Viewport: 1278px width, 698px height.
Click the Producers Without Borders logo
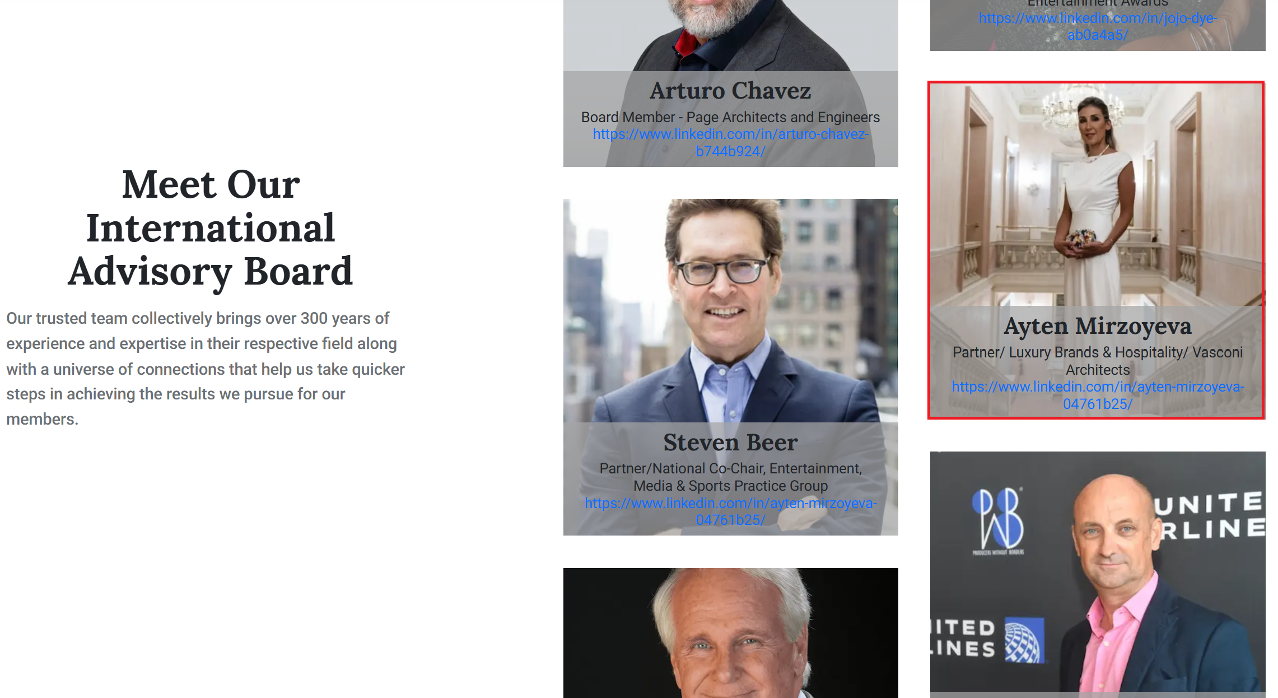click(998, 521)
